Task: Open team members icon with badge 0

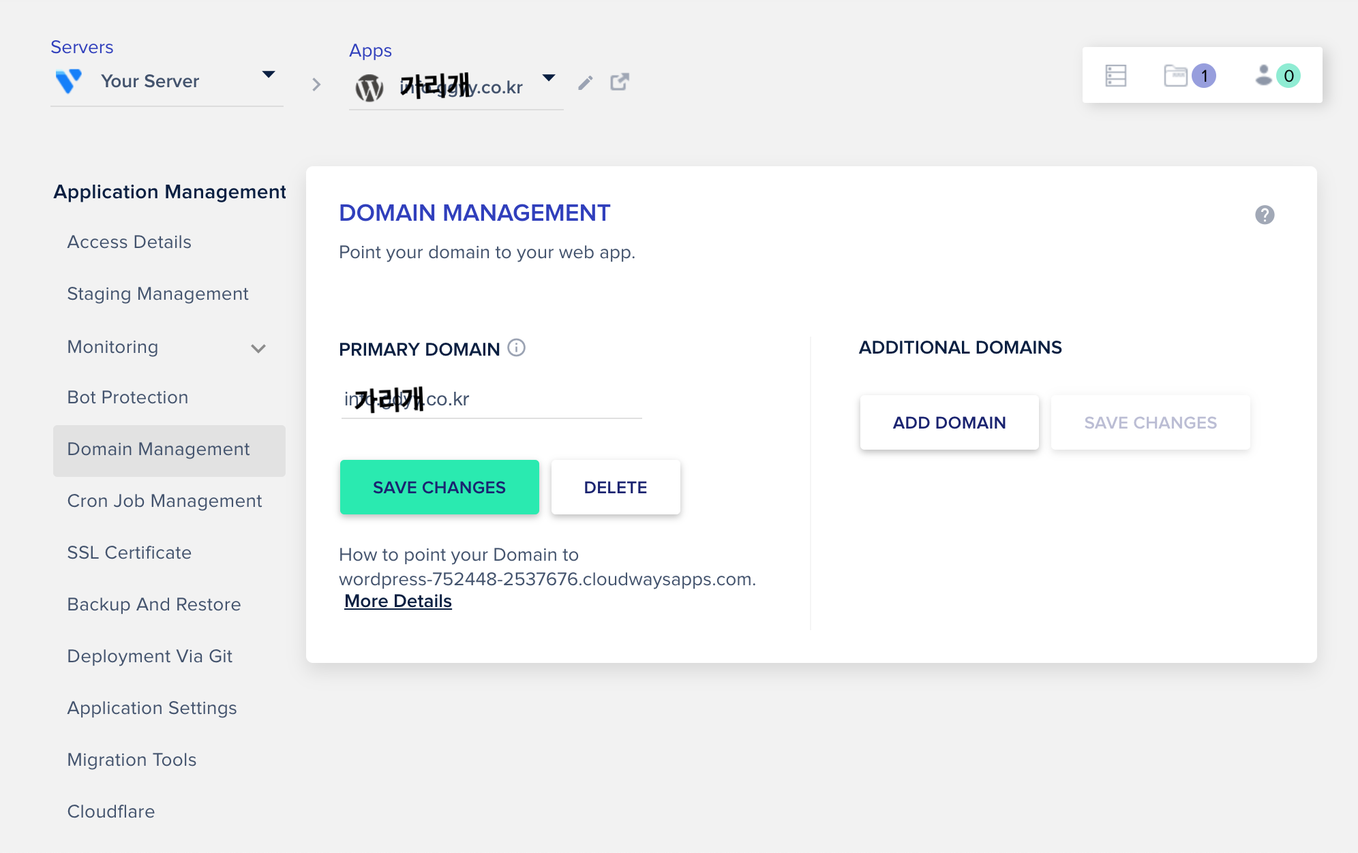Action: 1263,76
